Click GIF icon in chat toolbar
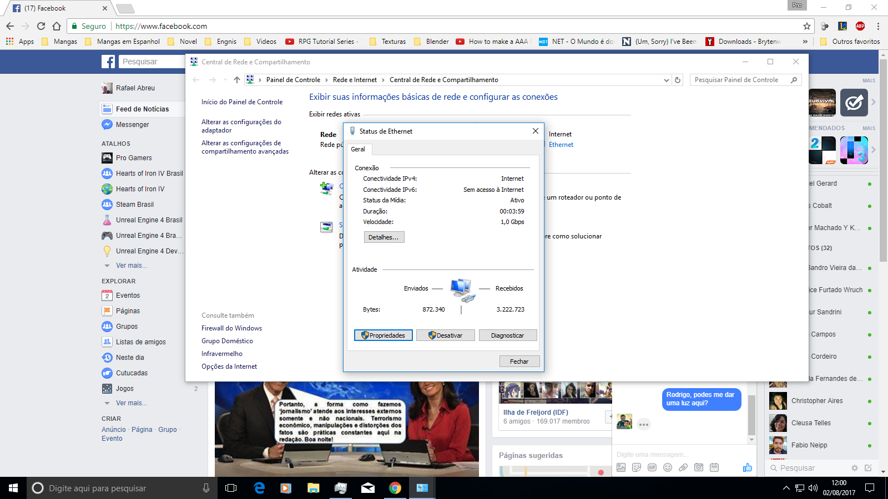 click(x=652, y=467)
